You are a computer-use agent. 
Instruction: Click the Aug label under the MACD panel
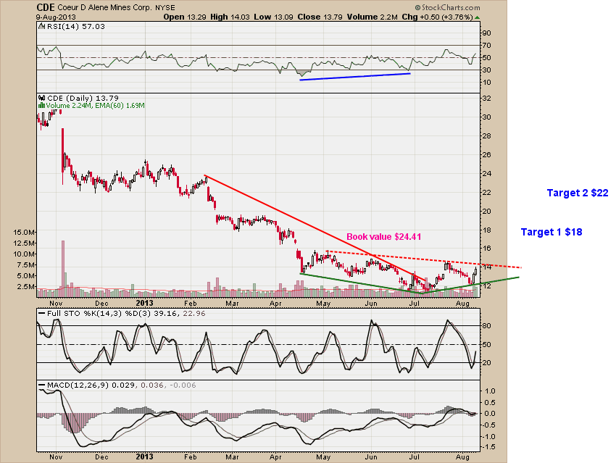point(463,457)
